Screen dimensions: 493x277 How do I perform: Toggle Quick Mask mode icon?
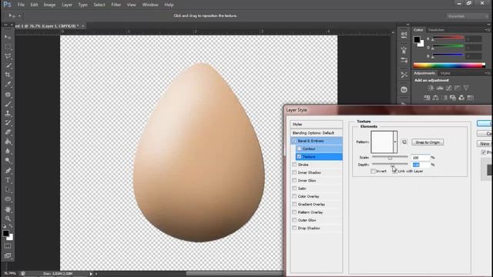(x=8, y=246)
